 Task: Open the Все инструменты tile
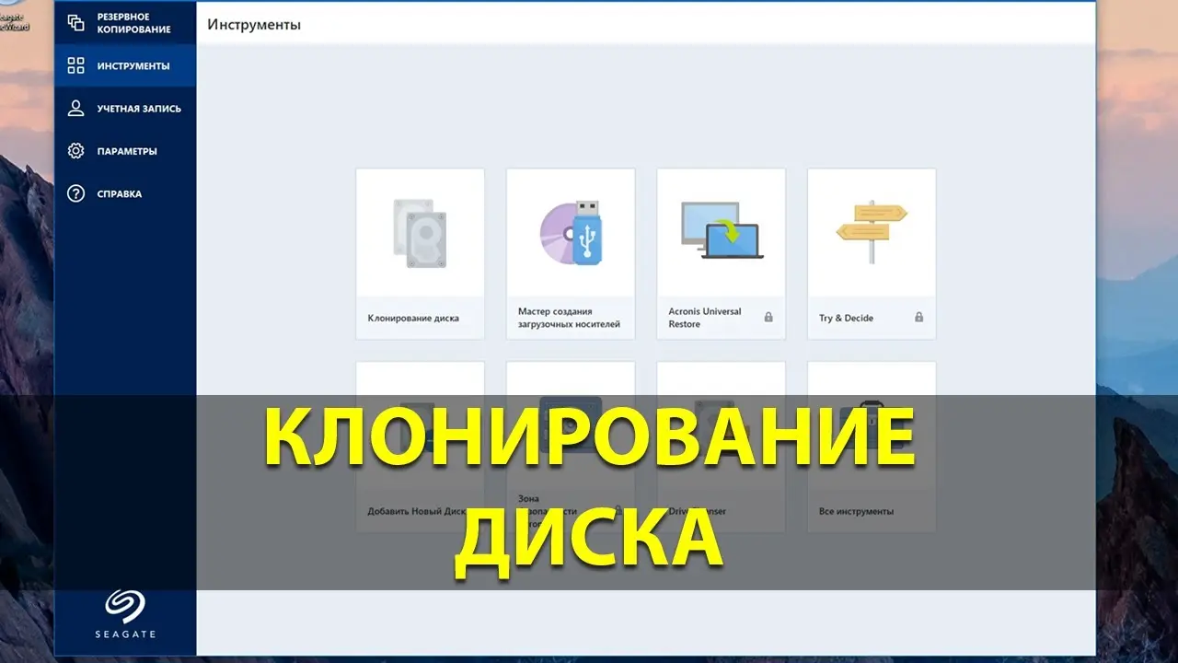click(x=872, y=447)
